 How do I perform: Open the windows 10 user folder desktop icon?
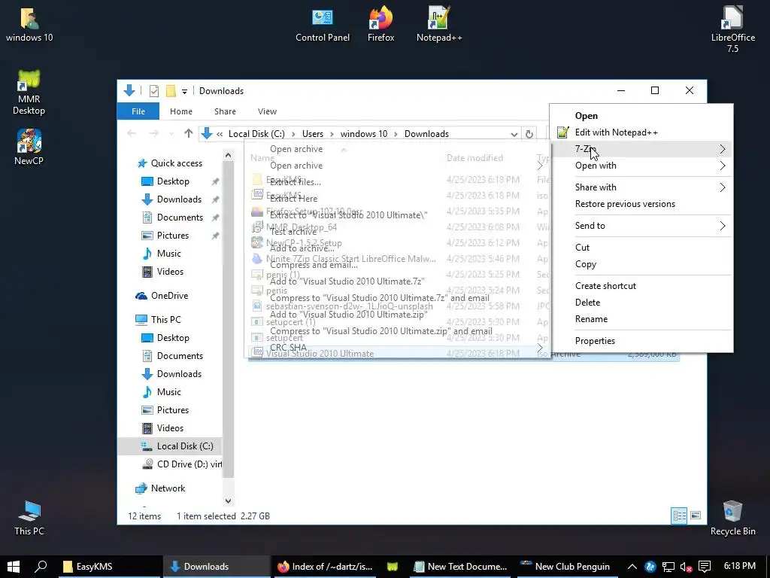tap(29, 24)
